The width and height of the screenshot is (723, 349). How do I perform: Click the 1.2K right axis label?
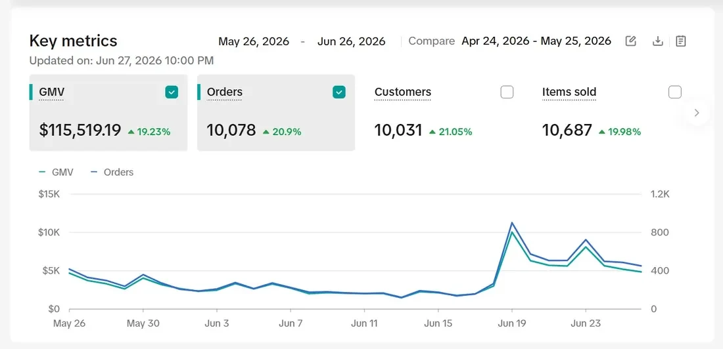660,194
